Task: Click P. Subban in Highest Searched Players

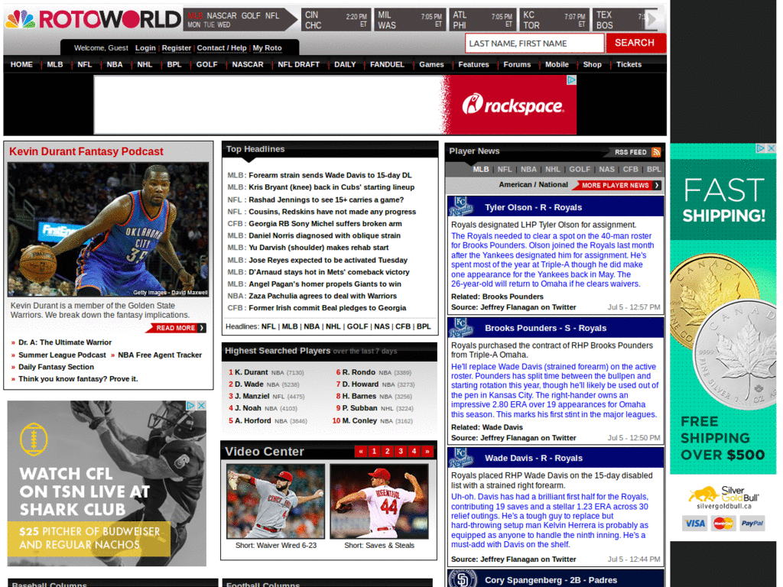Action: coord(359,408)
